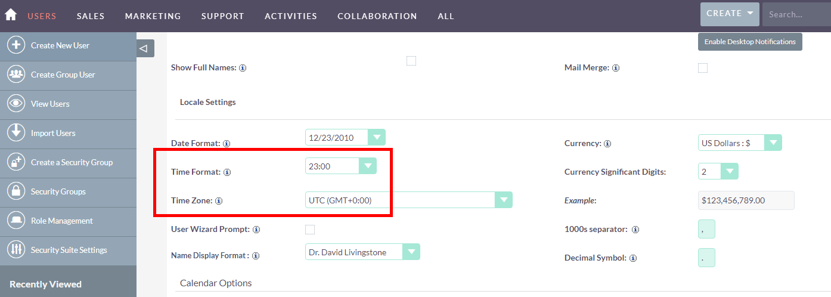Click Enable Desktop Notifications button
This screenshot has height=297, width=831.
(x=750, y=42)
